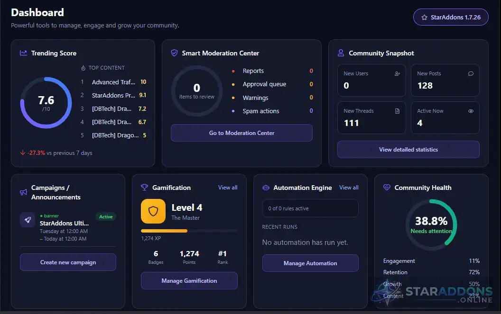Open the StarAddons Ulti... campaign title
The width and height of the screenshot is (501, 314).
pyautogui.click(x=64, y=224)
